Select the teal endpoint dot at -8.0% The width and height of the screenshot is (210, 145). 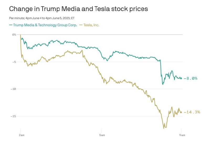click(181, 78)
